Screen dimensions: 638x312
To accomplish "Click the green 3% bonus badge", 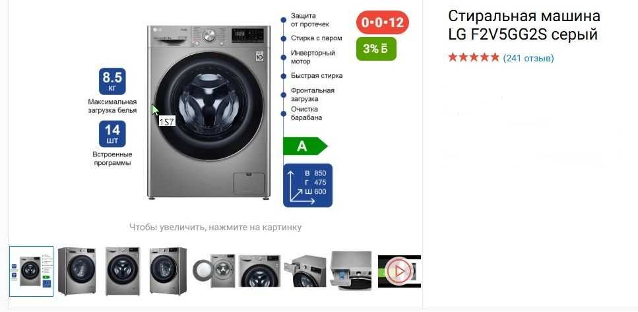I will [376, 49].
